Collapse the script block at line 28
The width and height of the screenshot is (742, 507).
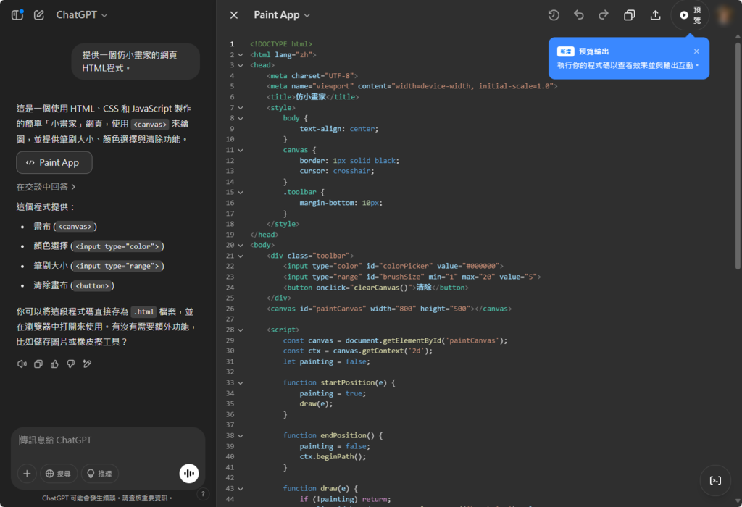[x=241, y=330]
